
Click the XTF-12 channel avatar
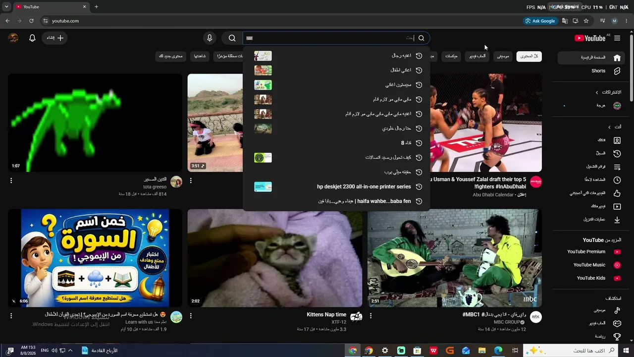click(356, 317)
